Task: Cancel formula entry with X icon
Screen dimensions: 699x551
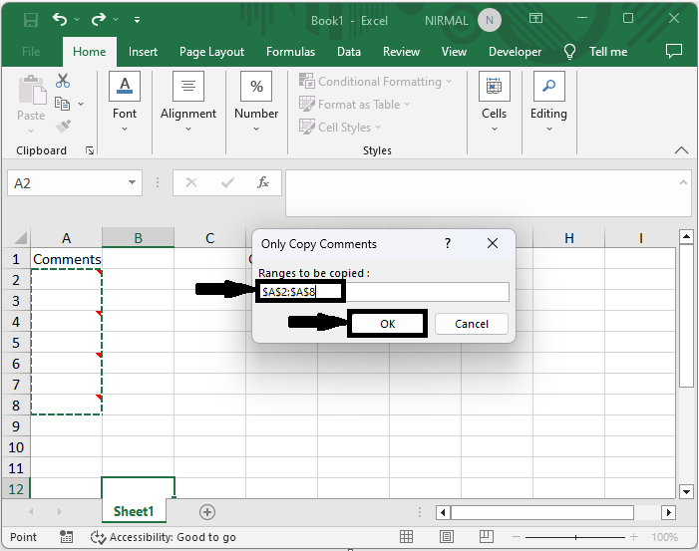Action: coord(191,182)
